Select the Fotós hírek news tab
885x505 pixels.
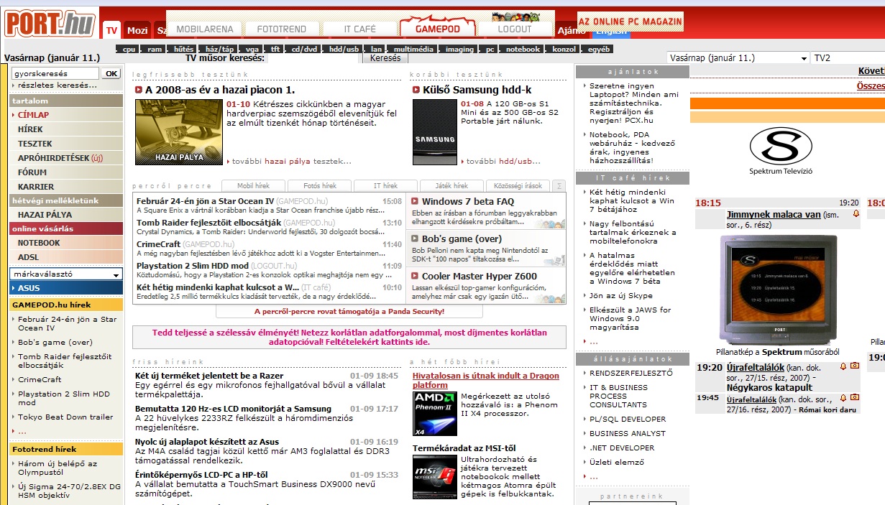coord(320,185)
